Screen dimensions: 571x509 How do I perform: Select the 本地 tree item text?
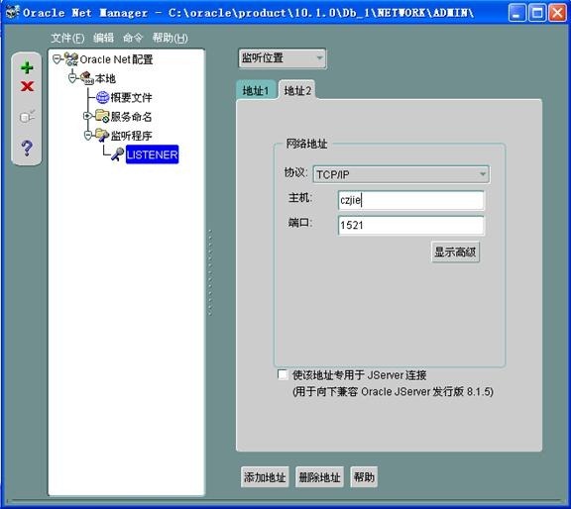(x=105, y=78)
